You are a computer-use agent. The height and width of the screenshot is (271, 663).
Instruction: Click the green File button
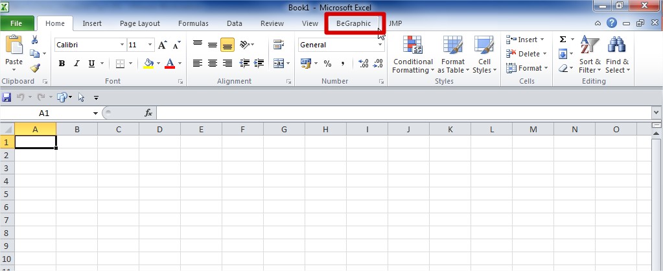tap(16, 23)
